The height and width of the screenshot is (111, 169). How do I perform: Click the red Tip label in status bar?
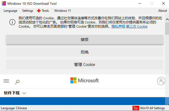pos(136,108)
